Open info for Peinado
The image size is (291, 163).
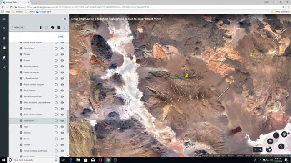pos(56,54)
